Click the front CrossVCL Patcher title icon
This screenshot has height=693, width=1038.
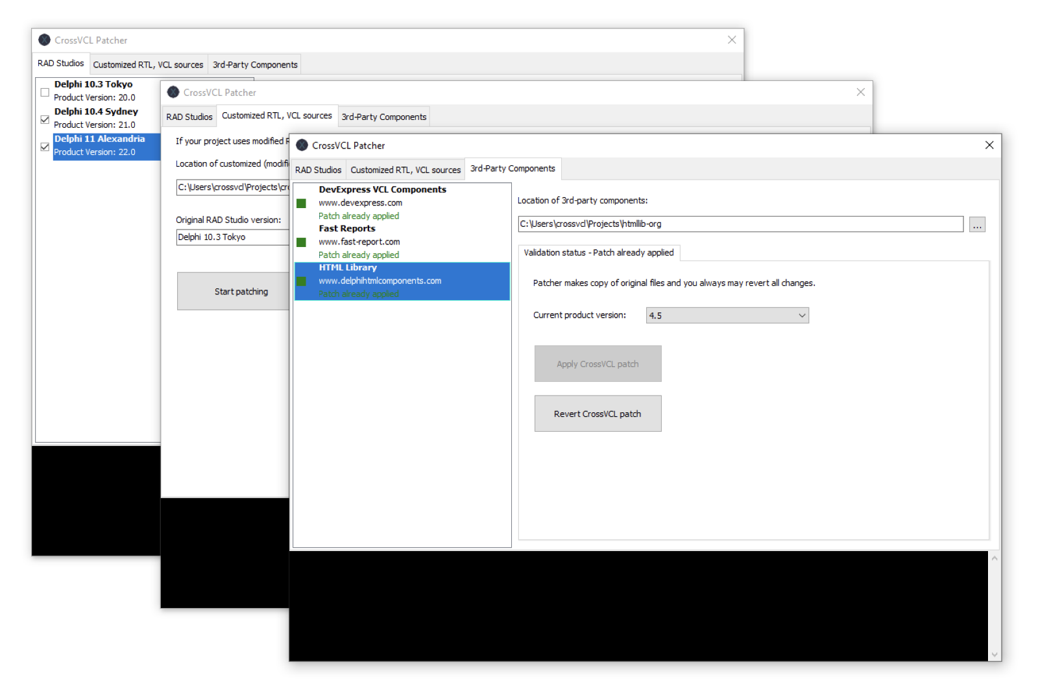(x=302, y=145)
